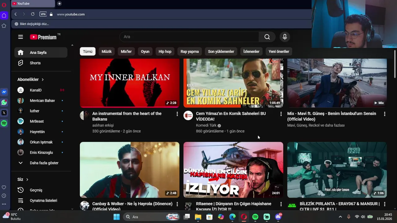Click the taskbar volume speaker icon
Screen dimensions: 397x223
tap(363, 217)
